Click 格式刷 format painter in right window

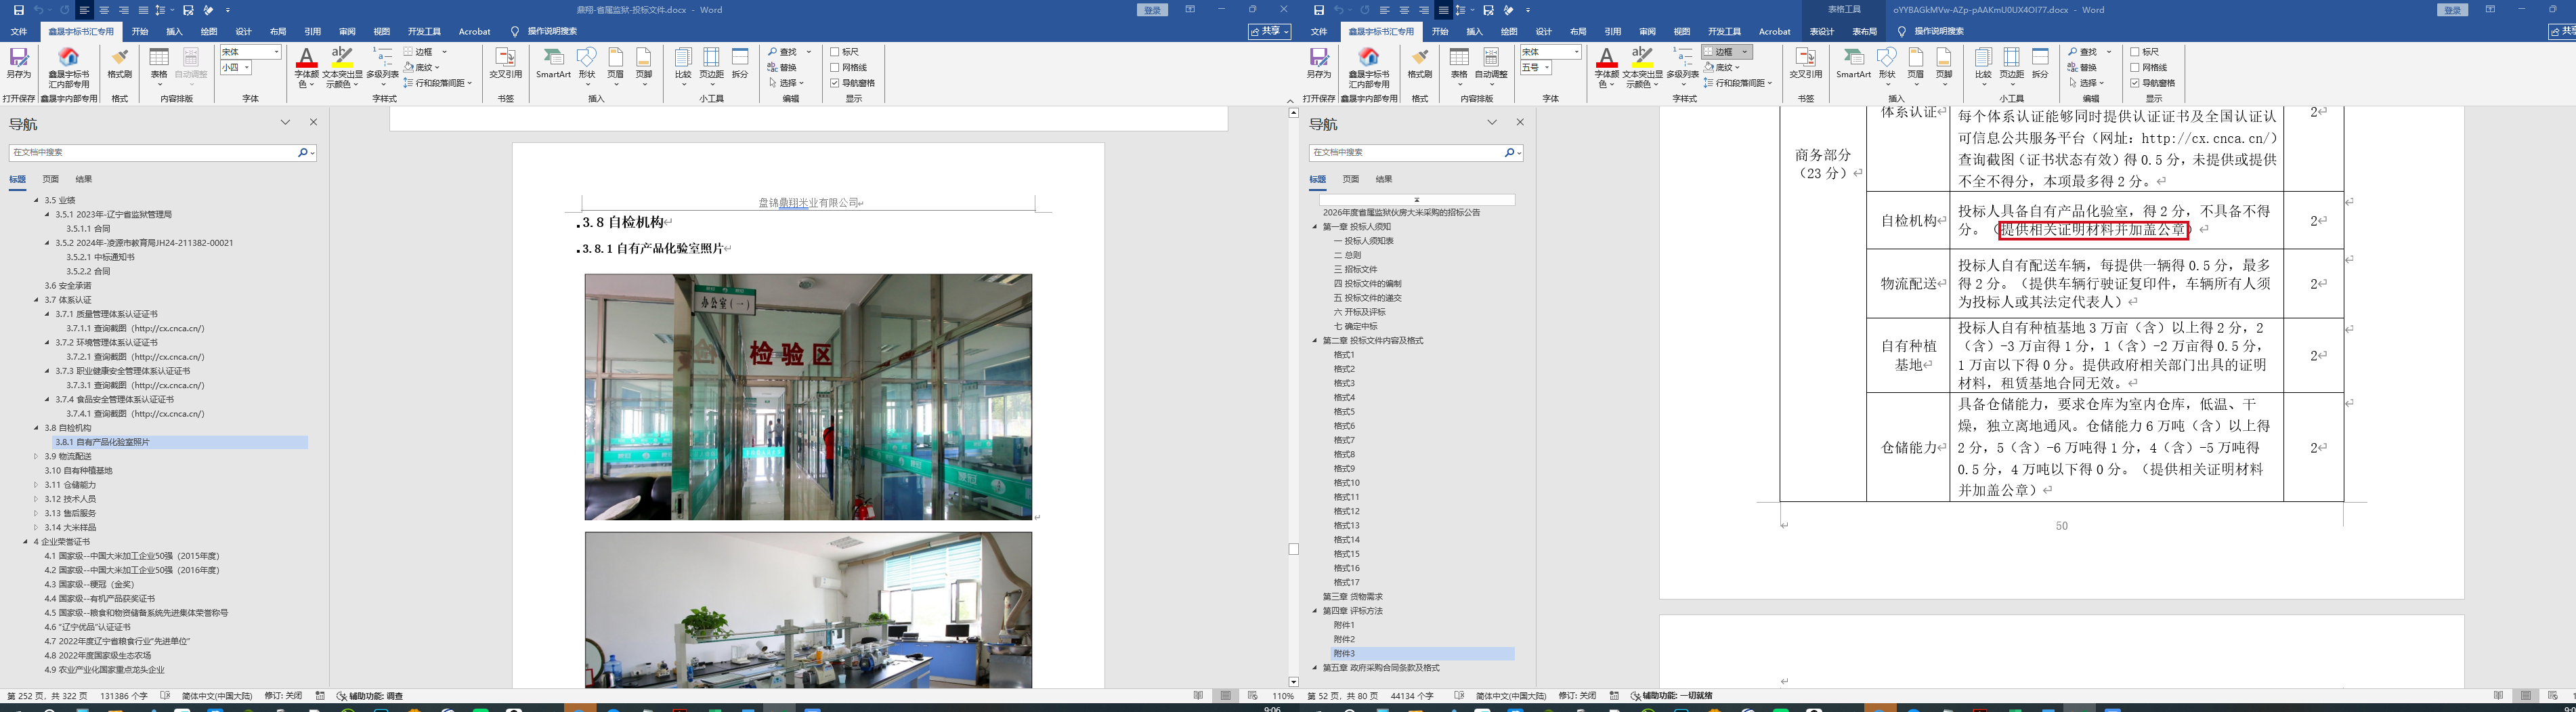coord(1420,63)
